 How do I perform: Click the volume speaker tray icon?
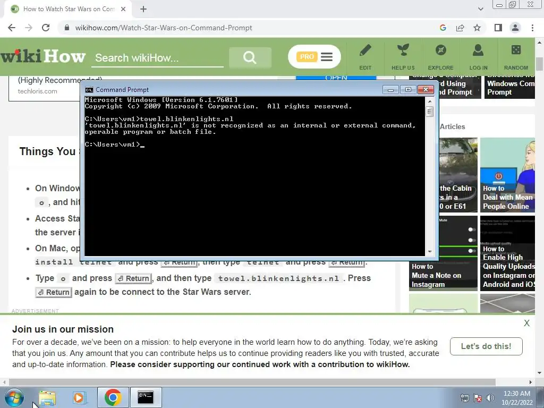click(x=490, y=398)
